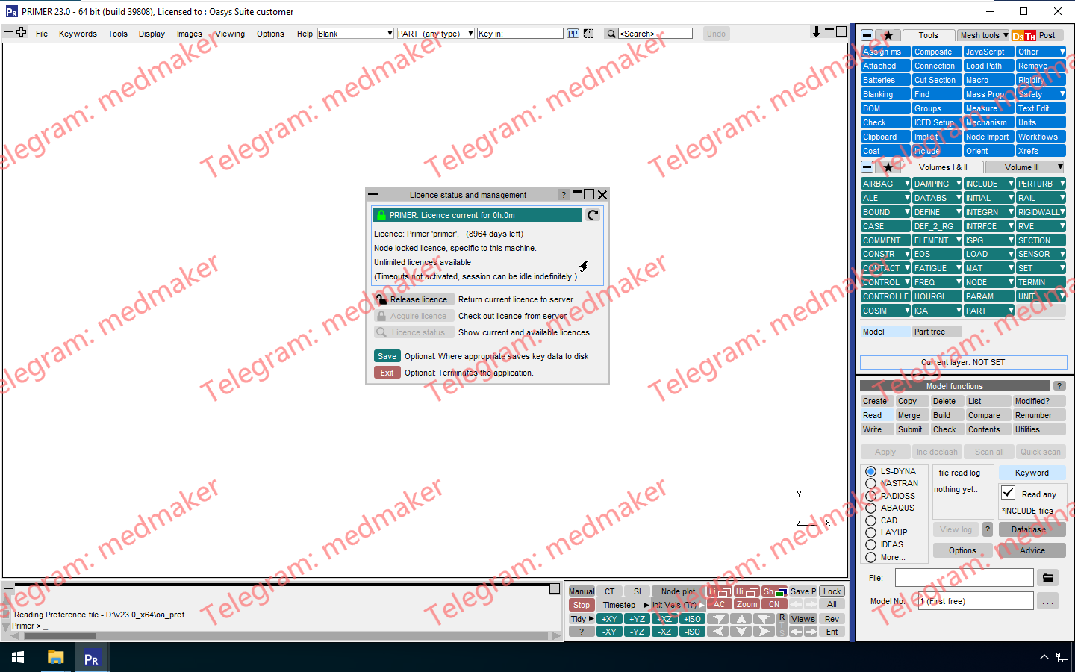Click the refresh licence status icon

tap(593, 215)
